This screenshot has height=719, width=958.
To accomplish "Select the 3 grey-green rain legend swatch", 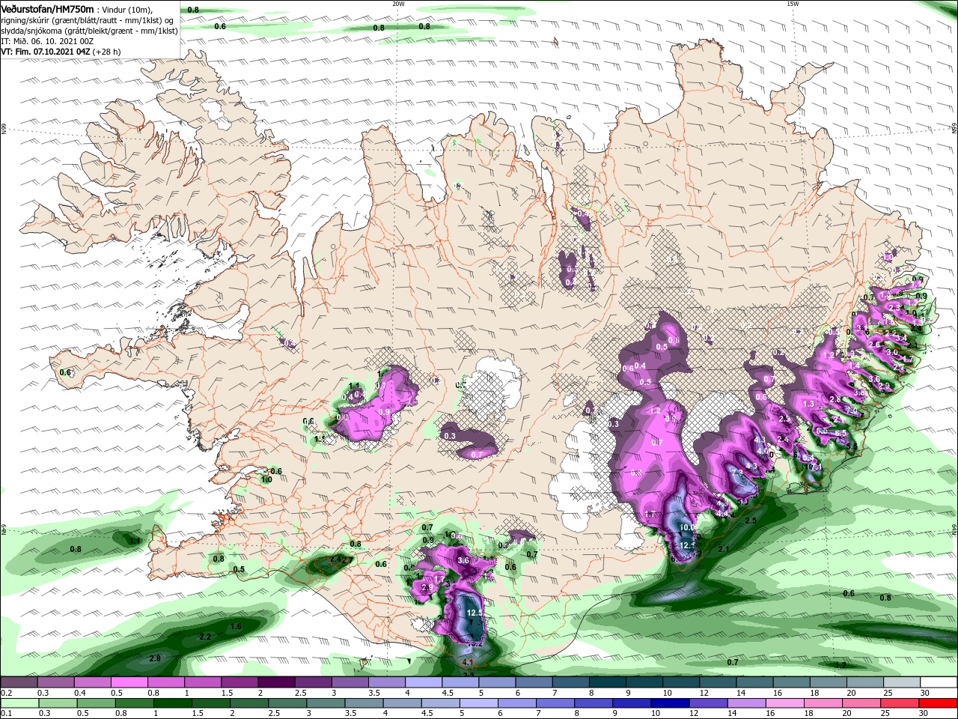I will pyautogui.click(x=326, y=703).
